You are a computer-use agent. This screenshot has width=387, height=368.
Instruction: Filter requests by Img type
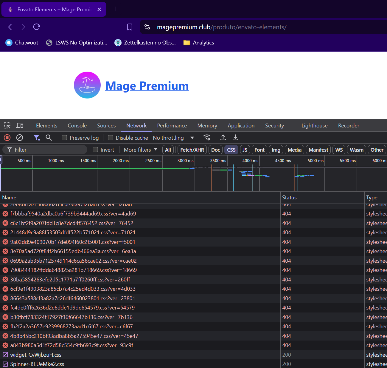click(x=276, y=150)
